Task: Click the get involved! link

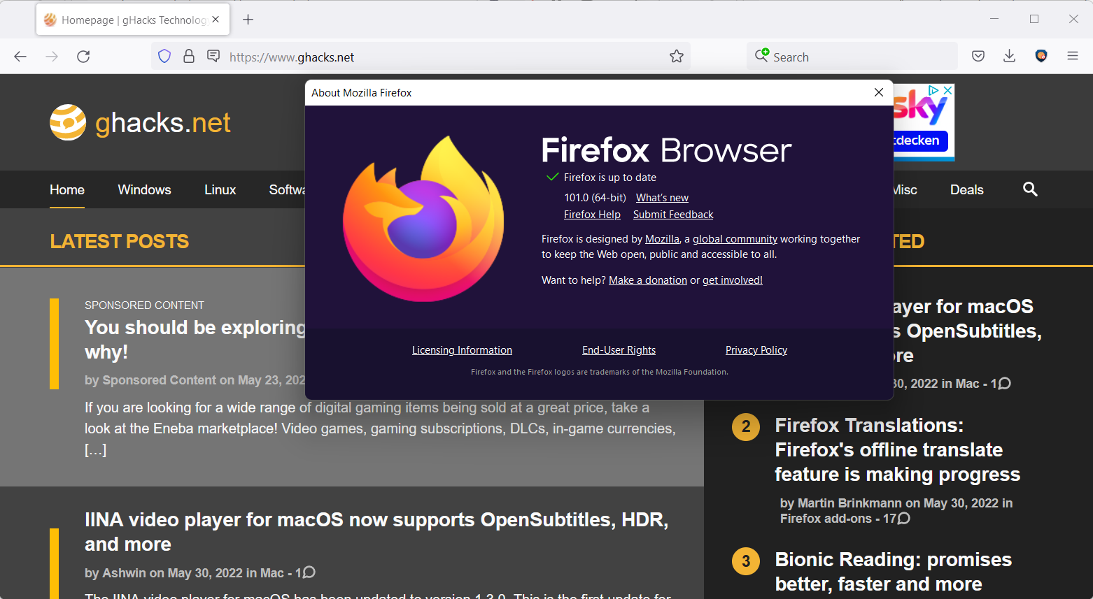Action: pyautogui.click(x=733, y=280)
